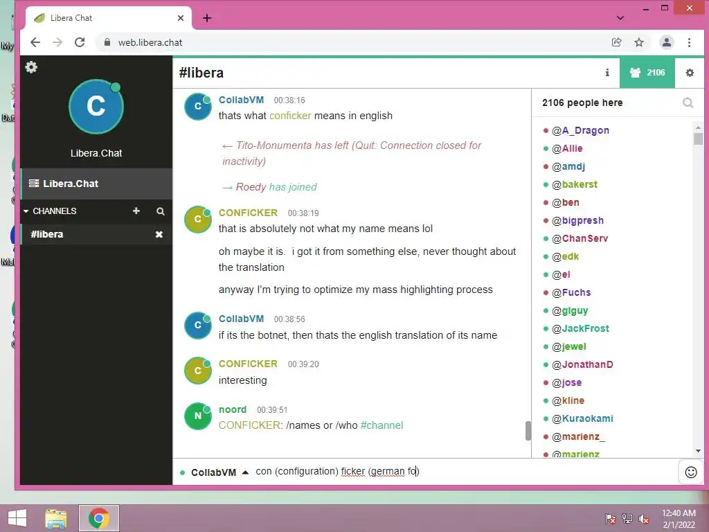Open a new browser tab
This screenshot has width=709, height=532.
(x=207, y=18)
